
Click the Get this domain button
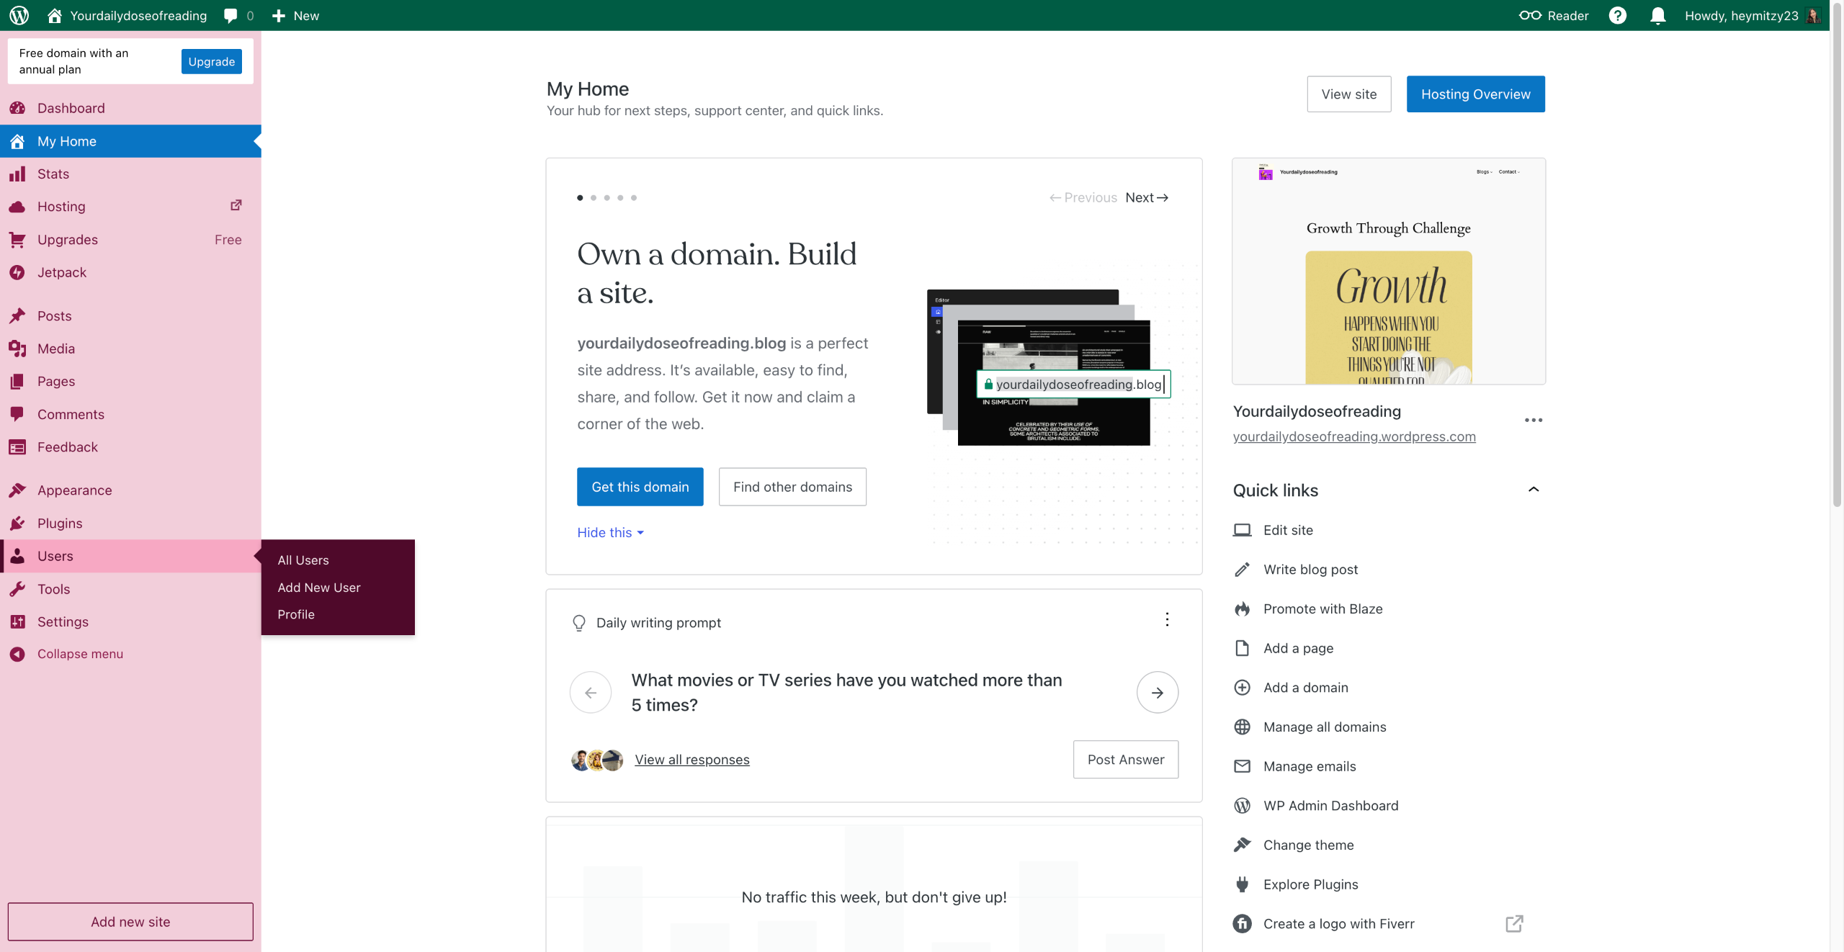pyautogui.click(x=640, y=487)
